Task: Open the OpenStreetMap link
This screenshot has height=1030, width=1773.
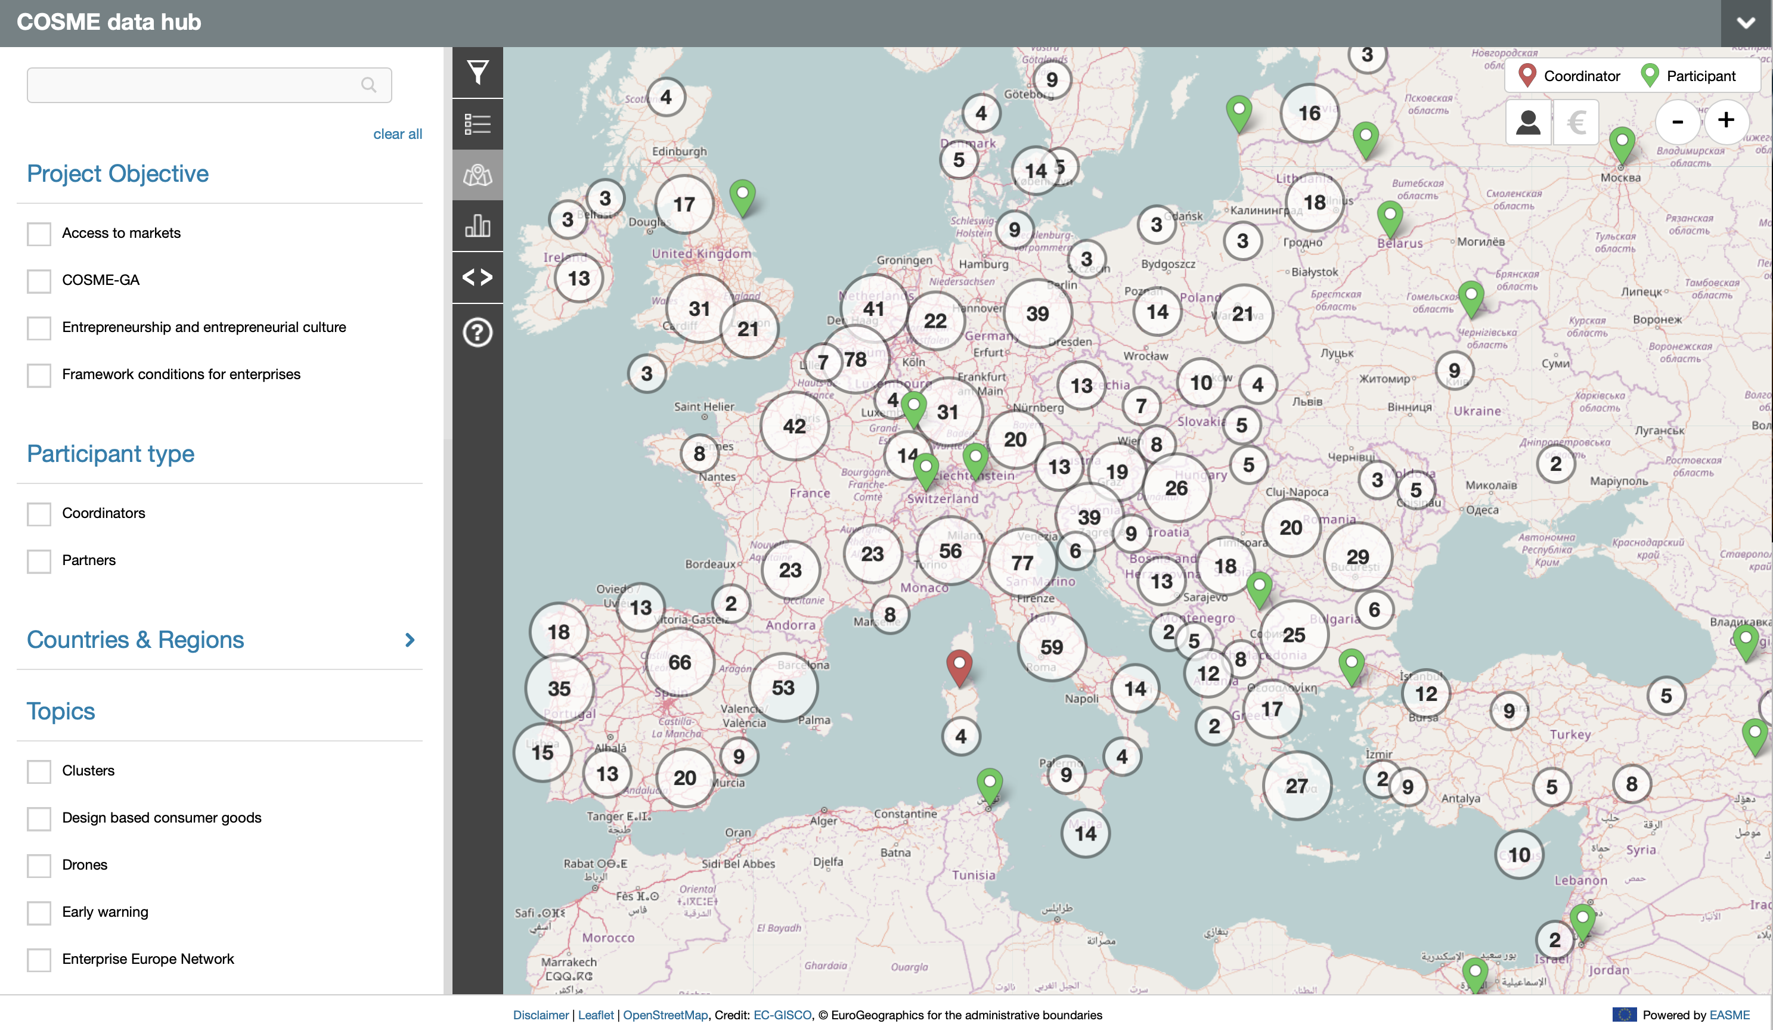Action: click(x=665, y=1015)
